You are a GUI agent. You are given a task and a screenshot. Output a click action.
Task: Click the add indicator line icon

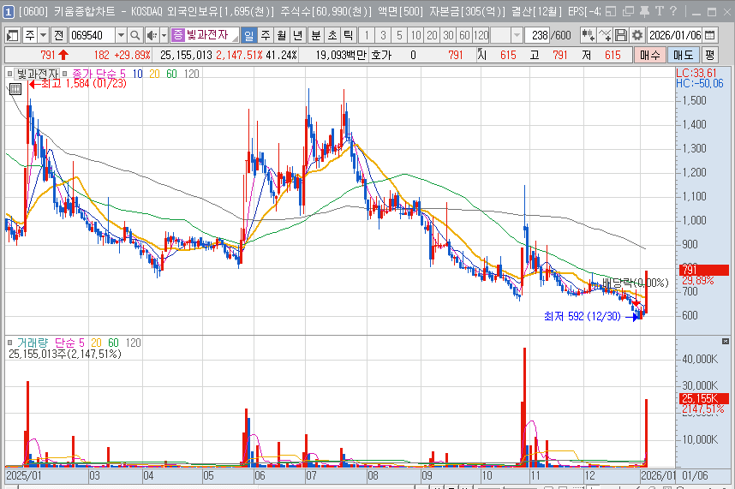[x=605, y=35]
